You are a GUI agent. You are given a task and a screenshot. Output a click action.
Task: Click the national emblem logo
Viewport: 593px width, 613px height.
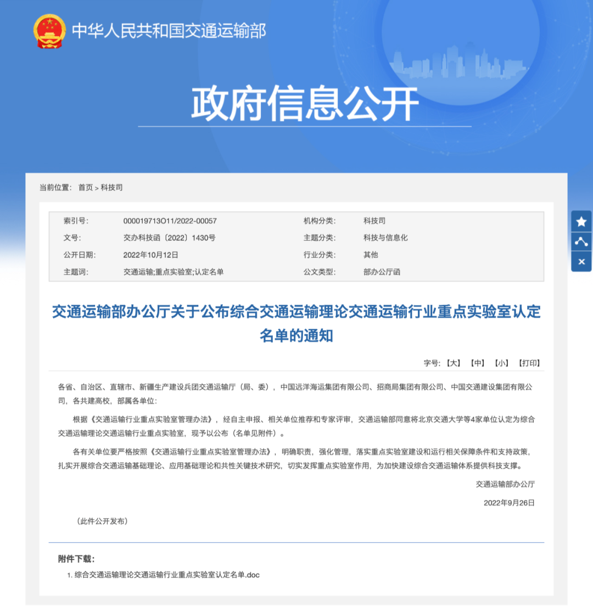(x=49, y=30)
